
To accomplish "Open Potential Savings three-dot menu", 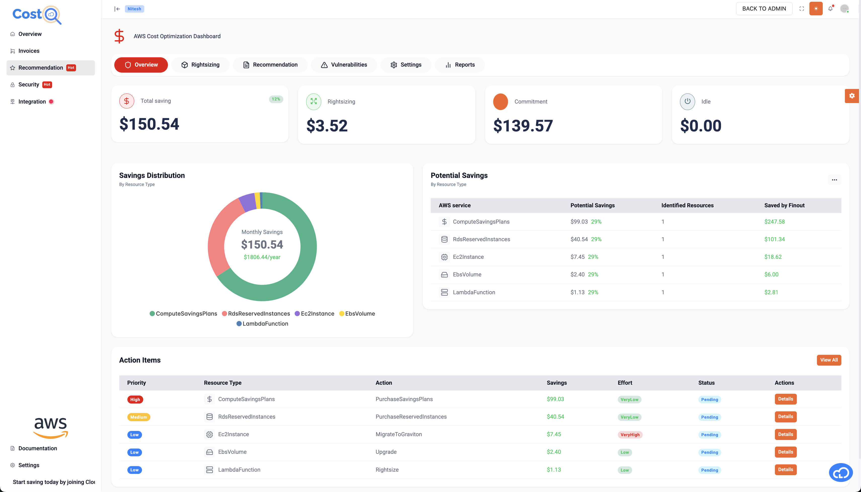I will click(834, 180).
